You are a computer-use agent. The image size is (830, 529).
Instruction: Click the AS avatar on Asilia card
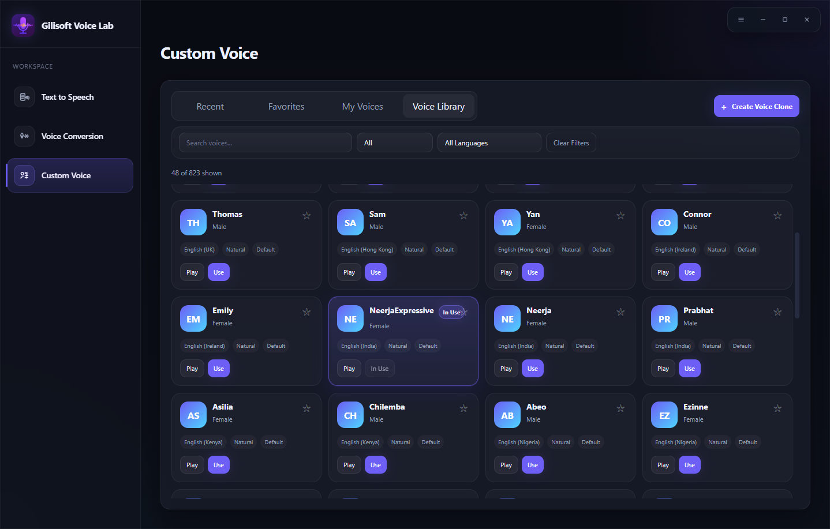[x=193, y=415]
